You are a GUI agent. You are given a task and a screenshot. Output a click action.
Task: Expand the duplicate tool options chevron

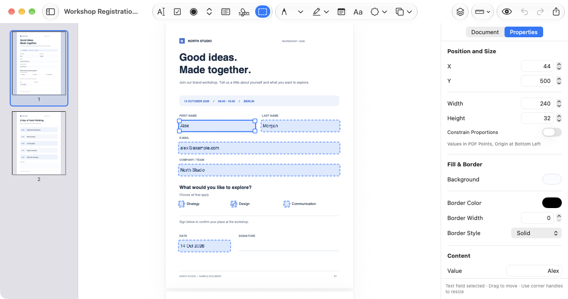(409, 12)
